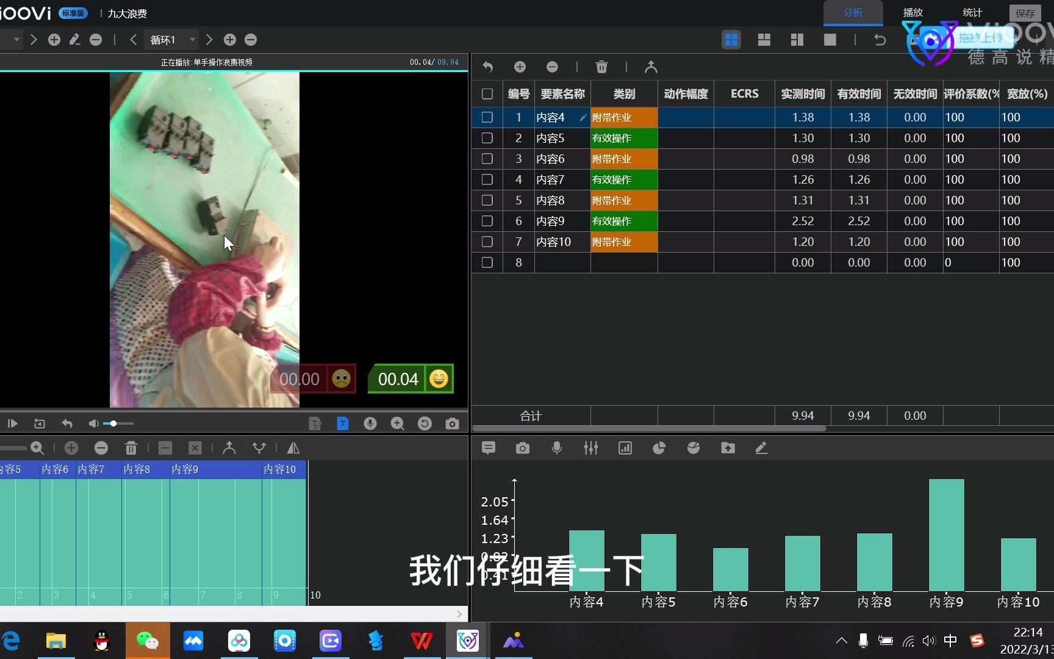
Task: Select the four-pane layout icon
Action: coord(731,40)
